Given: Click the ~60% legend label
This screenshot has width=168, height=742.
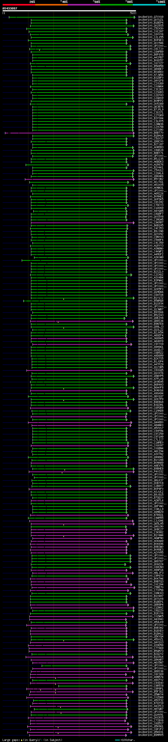Looking at the screenshot, I should point(96,2).
